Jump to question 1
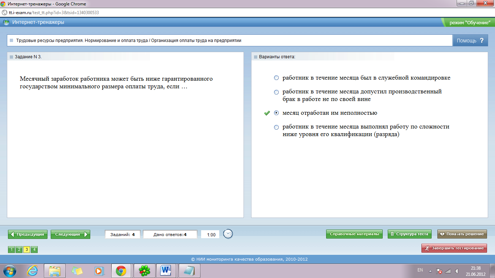The height and width of the screenshot is (278, 495). point(11,249)
